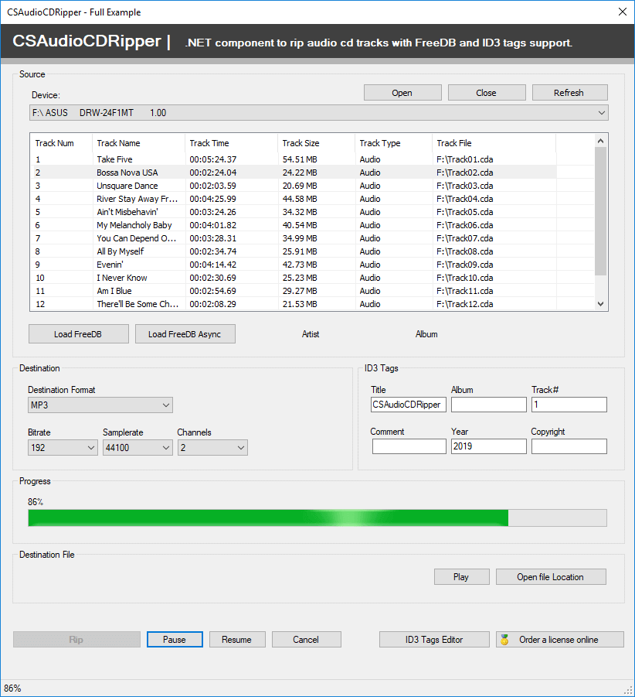Screen dimensions: 635x697
Task: Resume the ripping process
Action: (236, 639)
